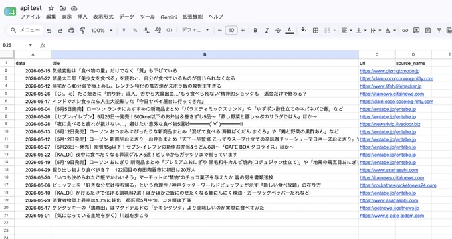Open the 挿入 menu
Screen dimensions: 452x239
[x=82, y=17]
